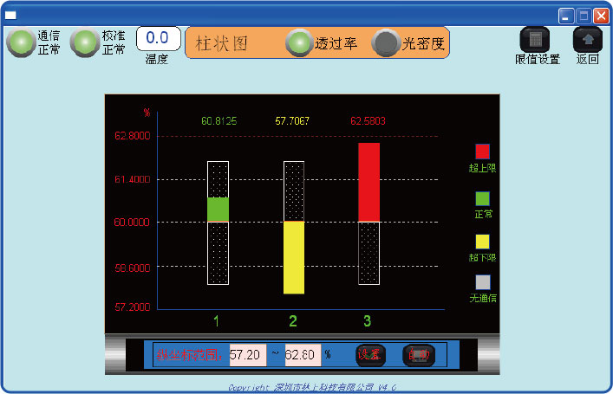The height and width of the screenshot is (394, 613).
Task: Click the 设置 button below the chart
Action: point(370,355)
